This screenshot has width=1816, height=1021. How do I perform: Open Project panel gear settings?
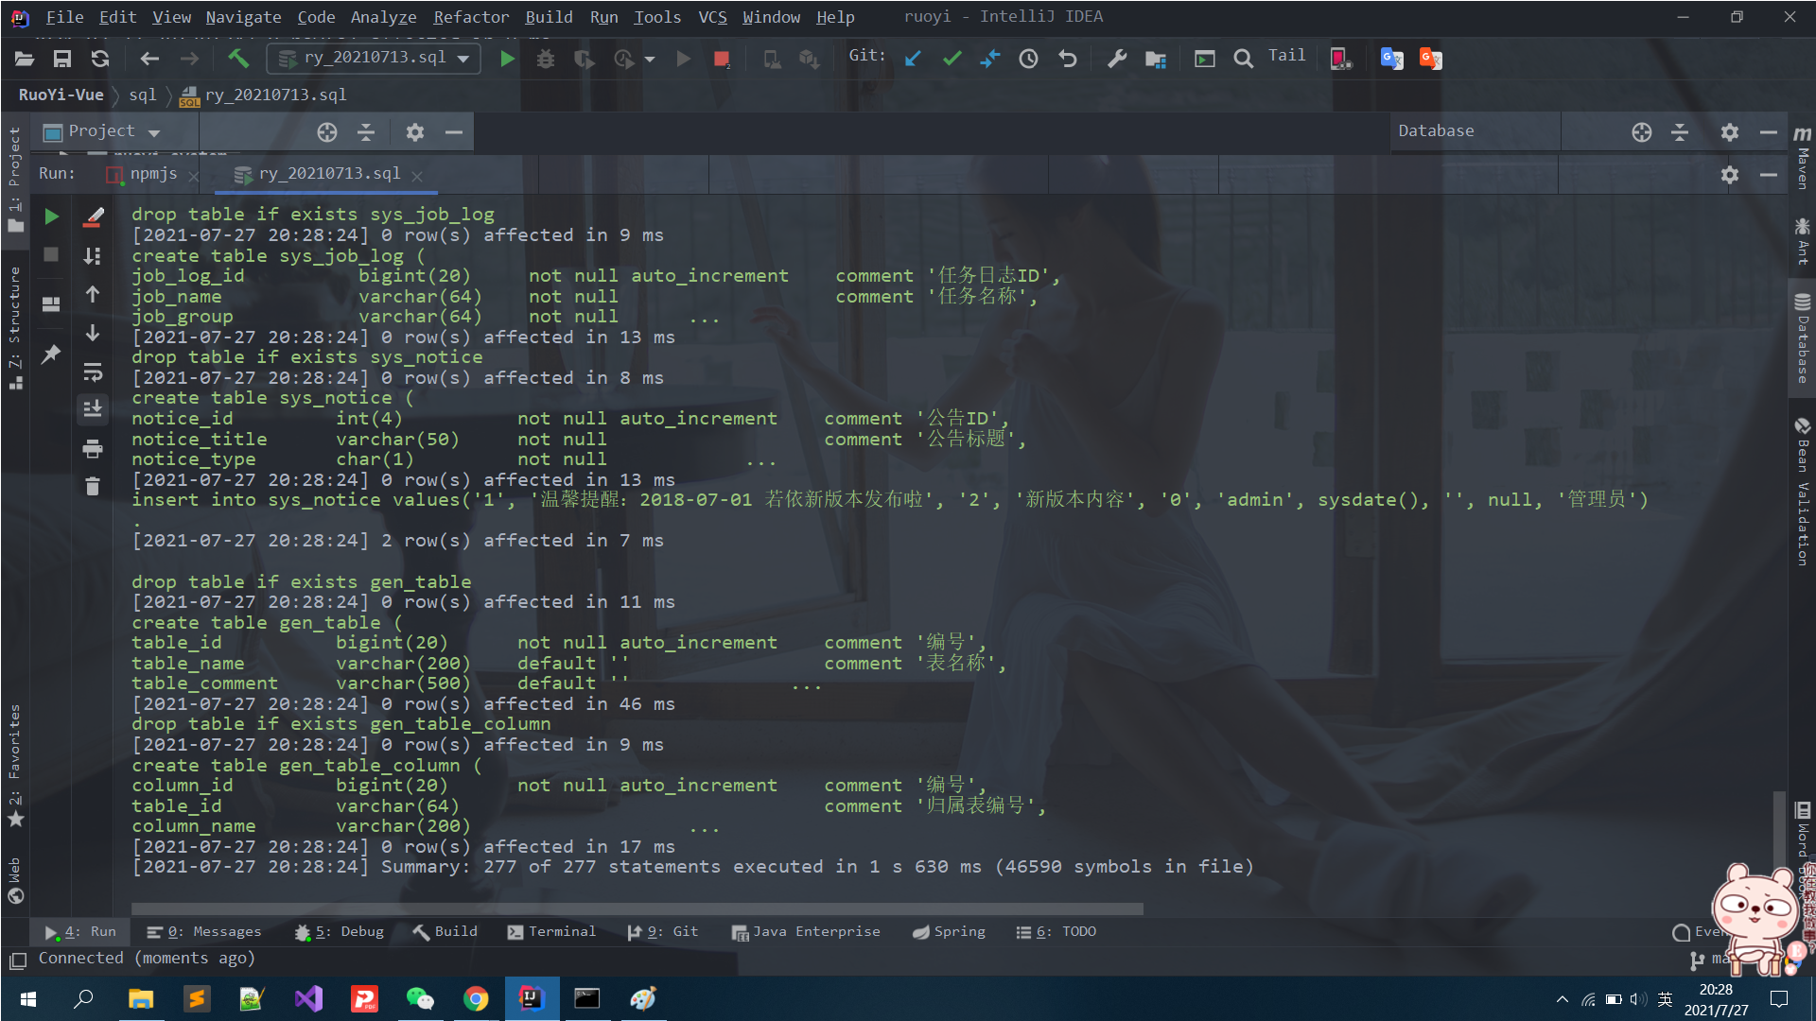415,132
